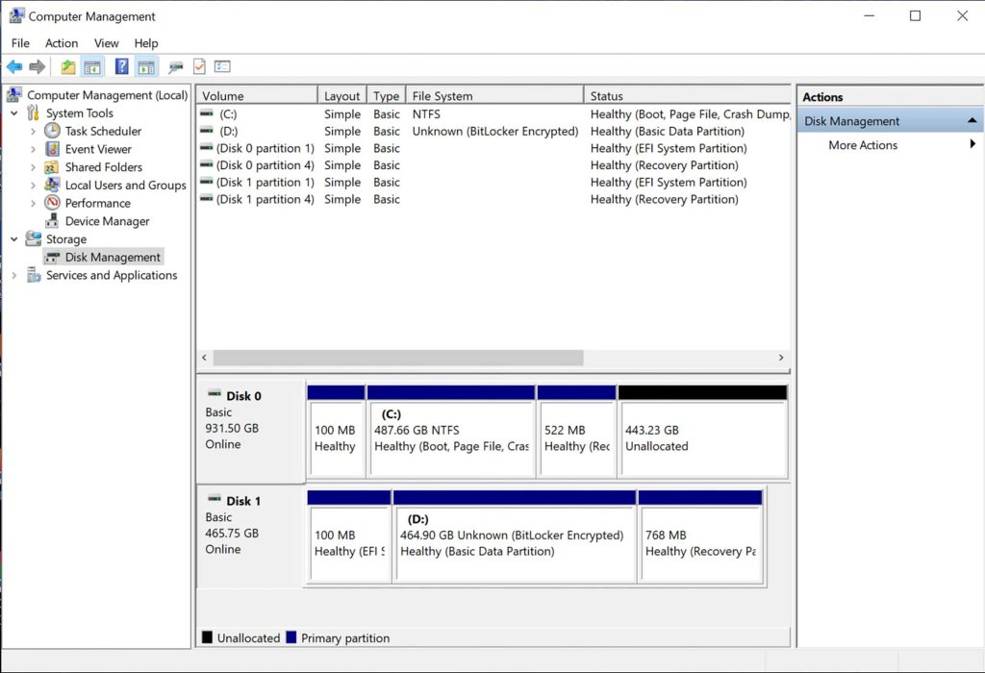Toggle Show/Hide Console Tree toolbar icon
985x673 pixels.
92,66
